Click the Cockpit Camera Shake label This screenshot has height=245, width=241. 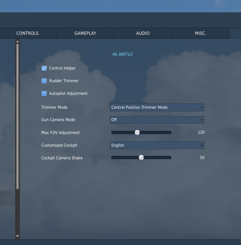pos(62,158)
